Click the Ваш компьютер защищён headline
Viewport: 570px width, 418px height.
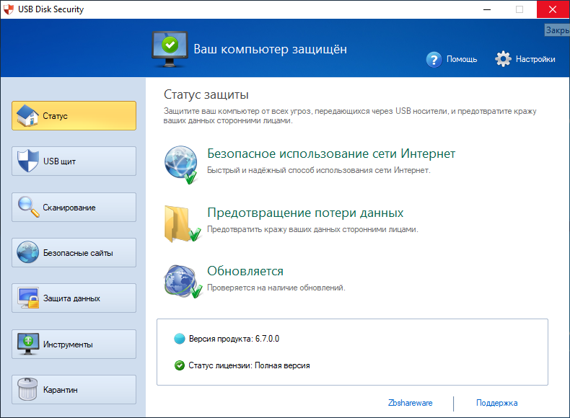pos(270,49)
